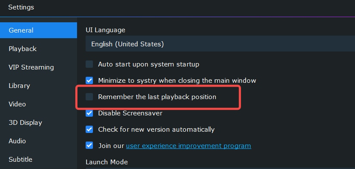Switch to the Playback settings section

point(38,49)
